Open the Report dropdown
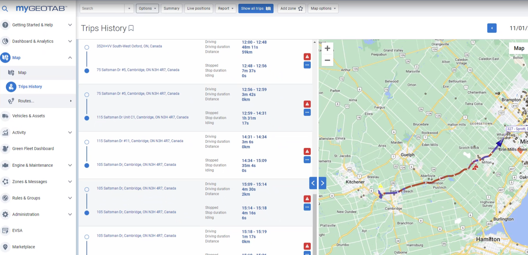 click(x=226, y=8)
